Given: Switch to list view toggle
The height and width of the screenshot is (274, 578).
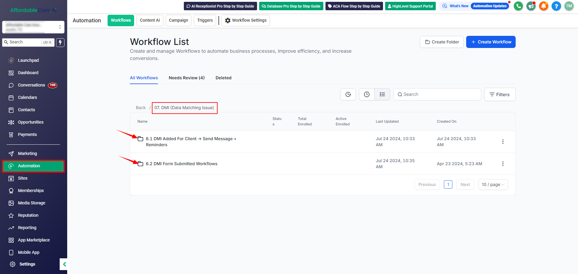Looking at the screenshot, I should click(x=382, y=94).
